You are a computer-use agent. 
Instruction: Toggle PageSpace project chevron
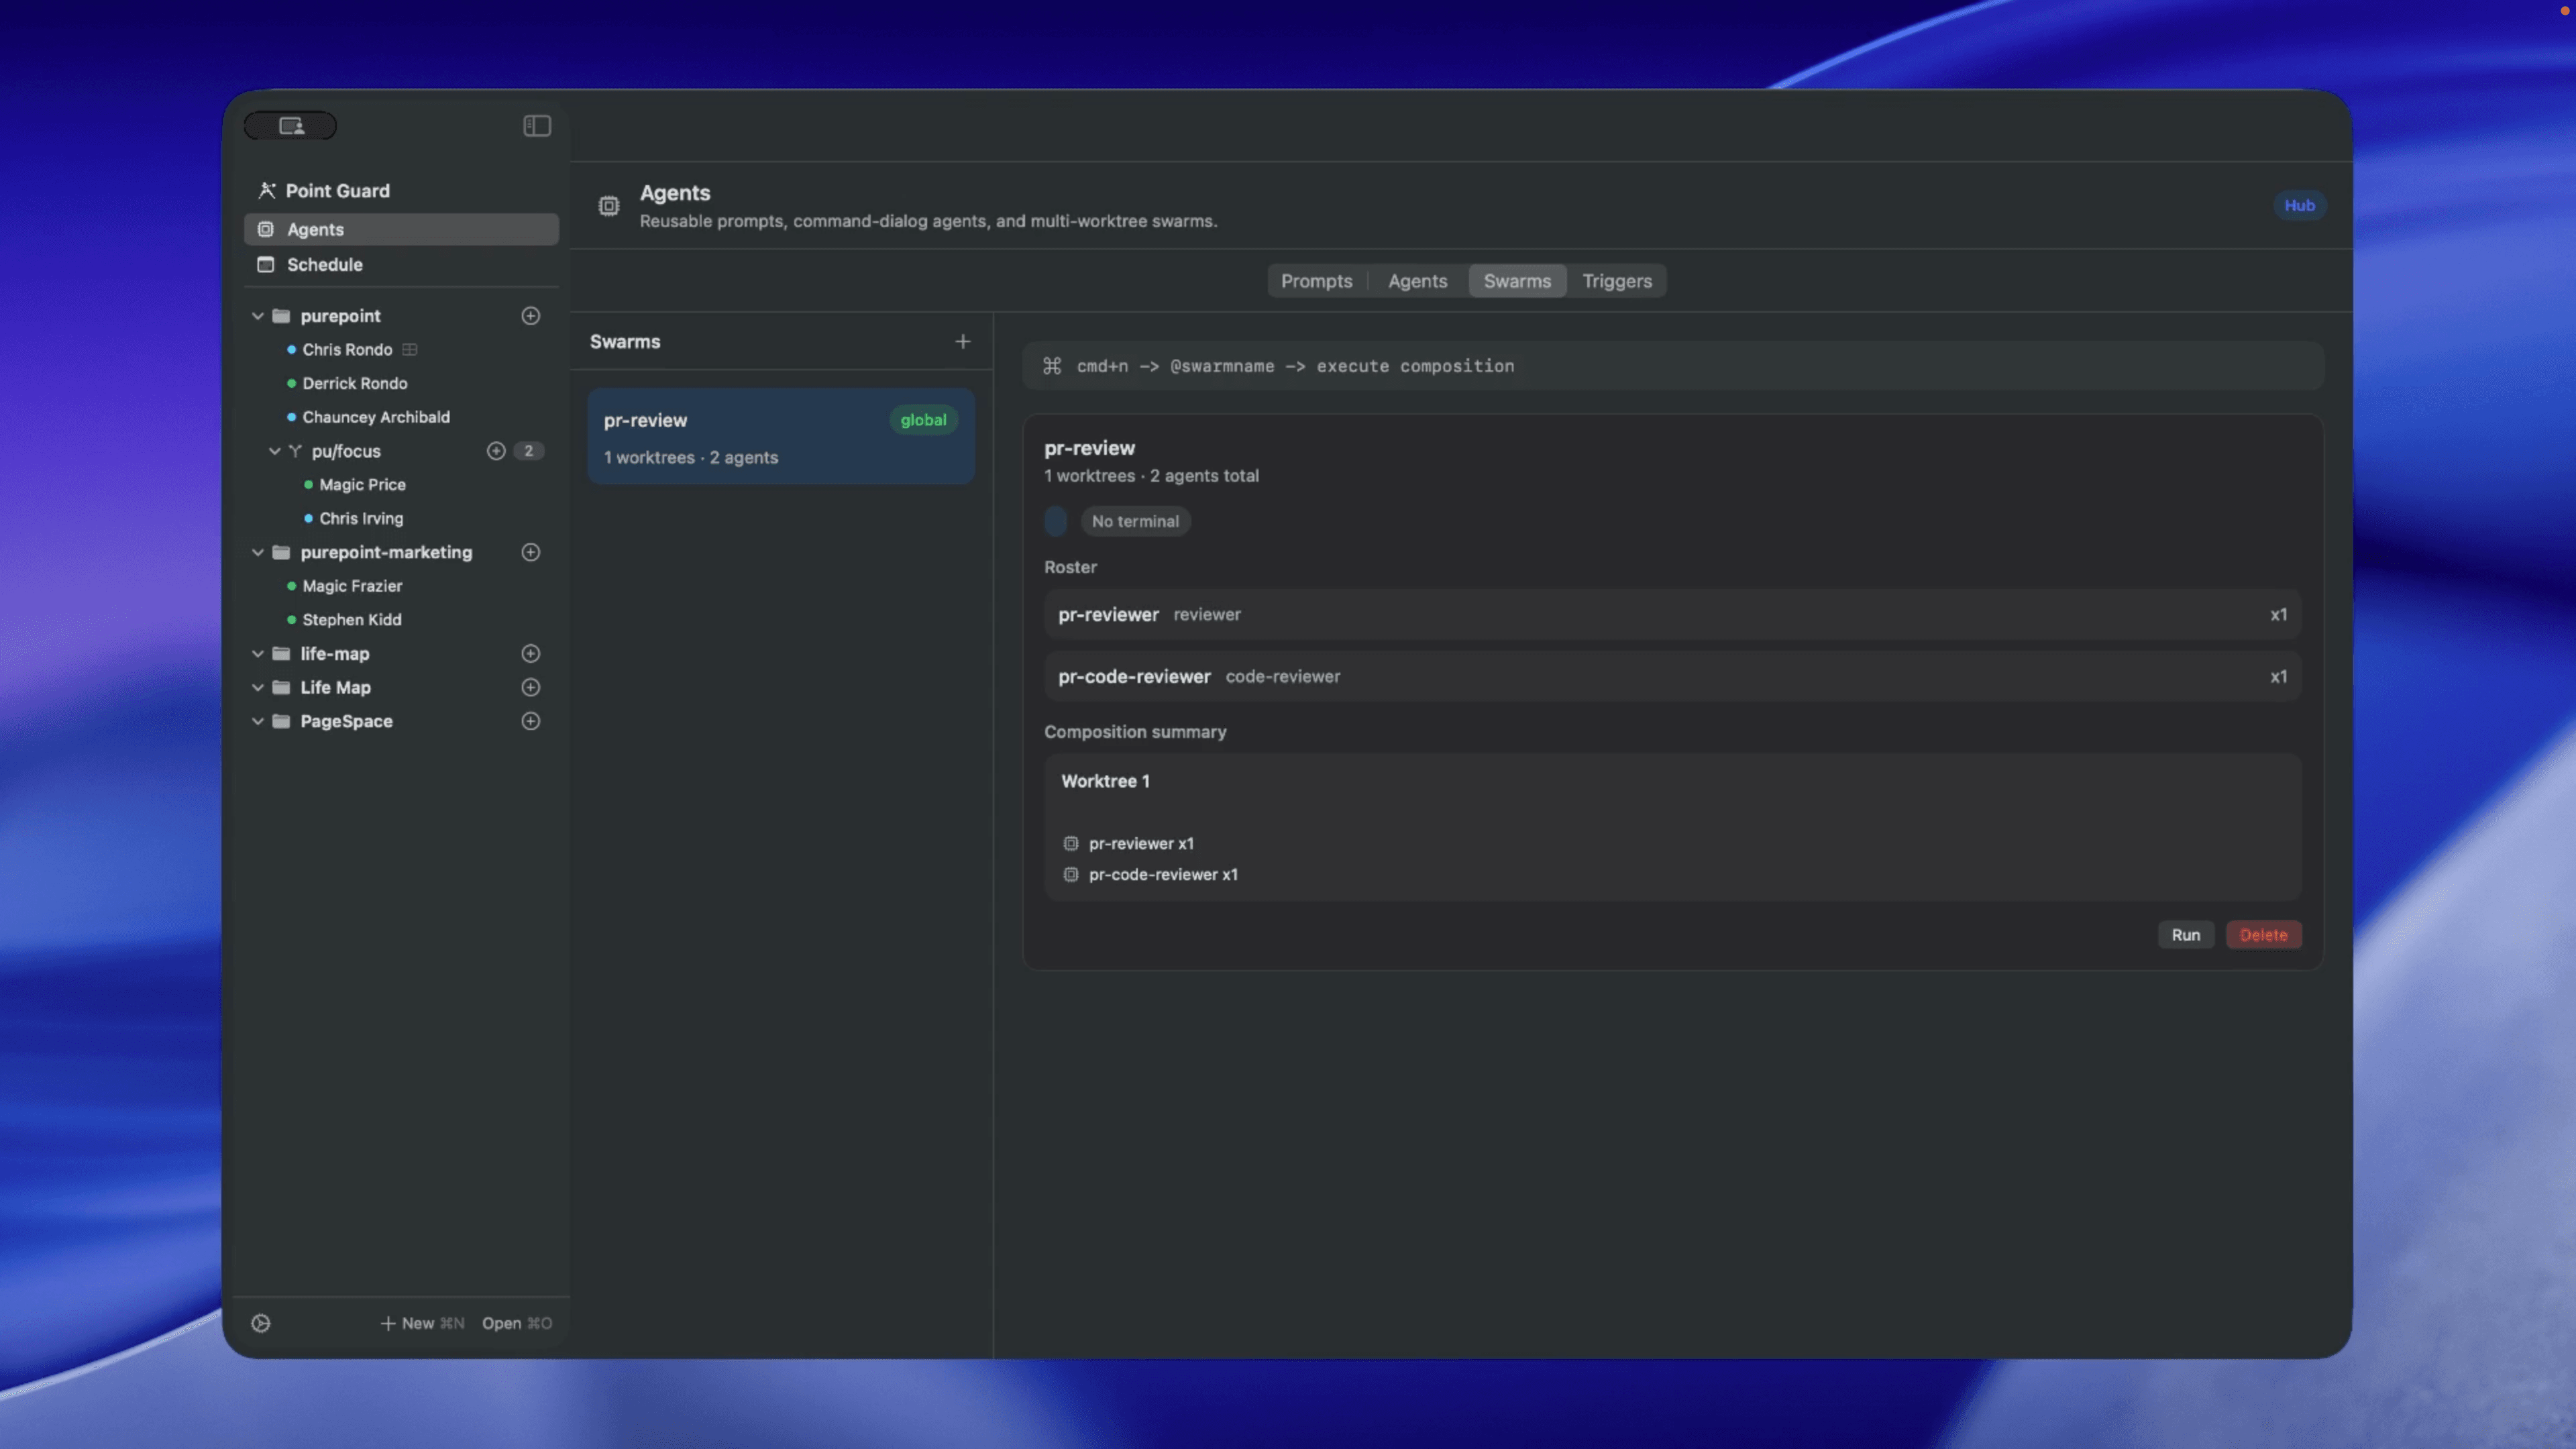click(x=258, y=721)
